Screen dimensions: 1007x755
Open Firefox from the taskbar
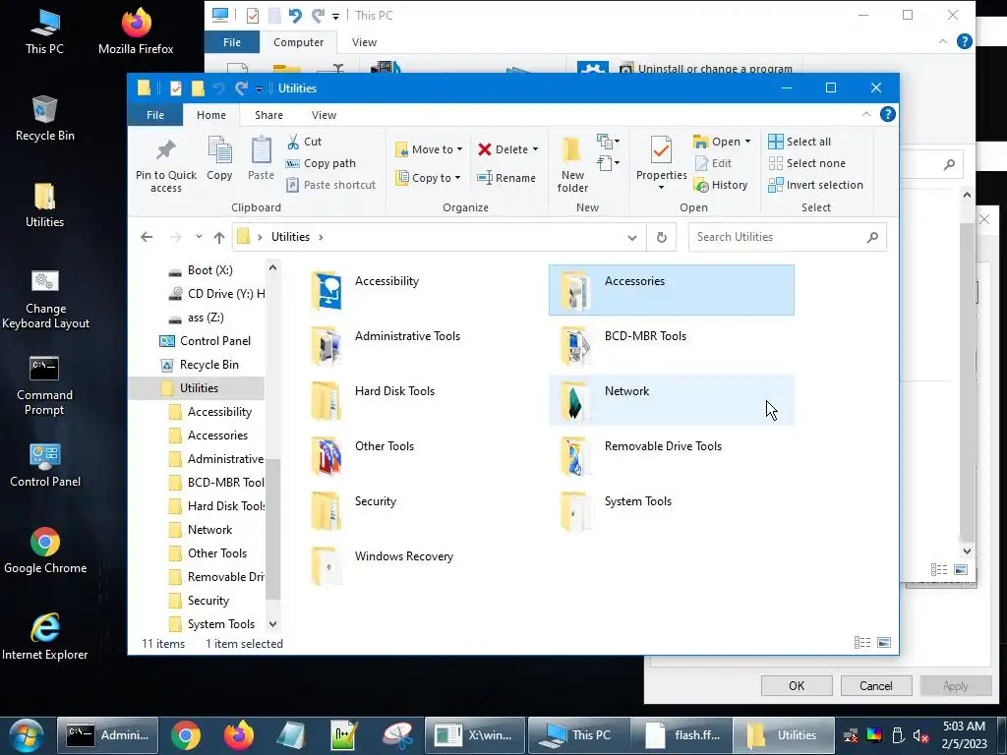tap(238, 735)
